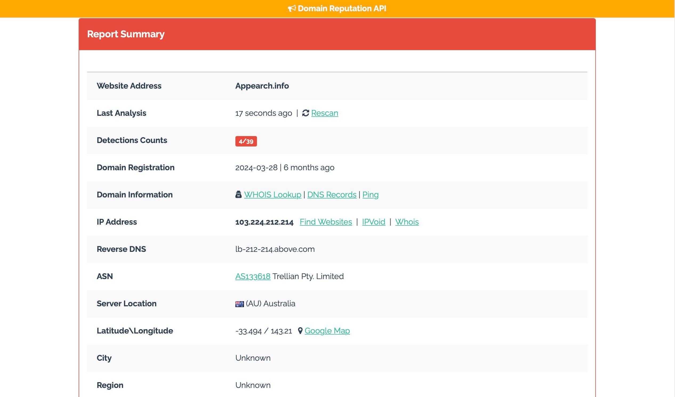The height and width of the screenshot is (397, 675).
Task: Open IPVoid link for the IP
Action: pos(374,222)
